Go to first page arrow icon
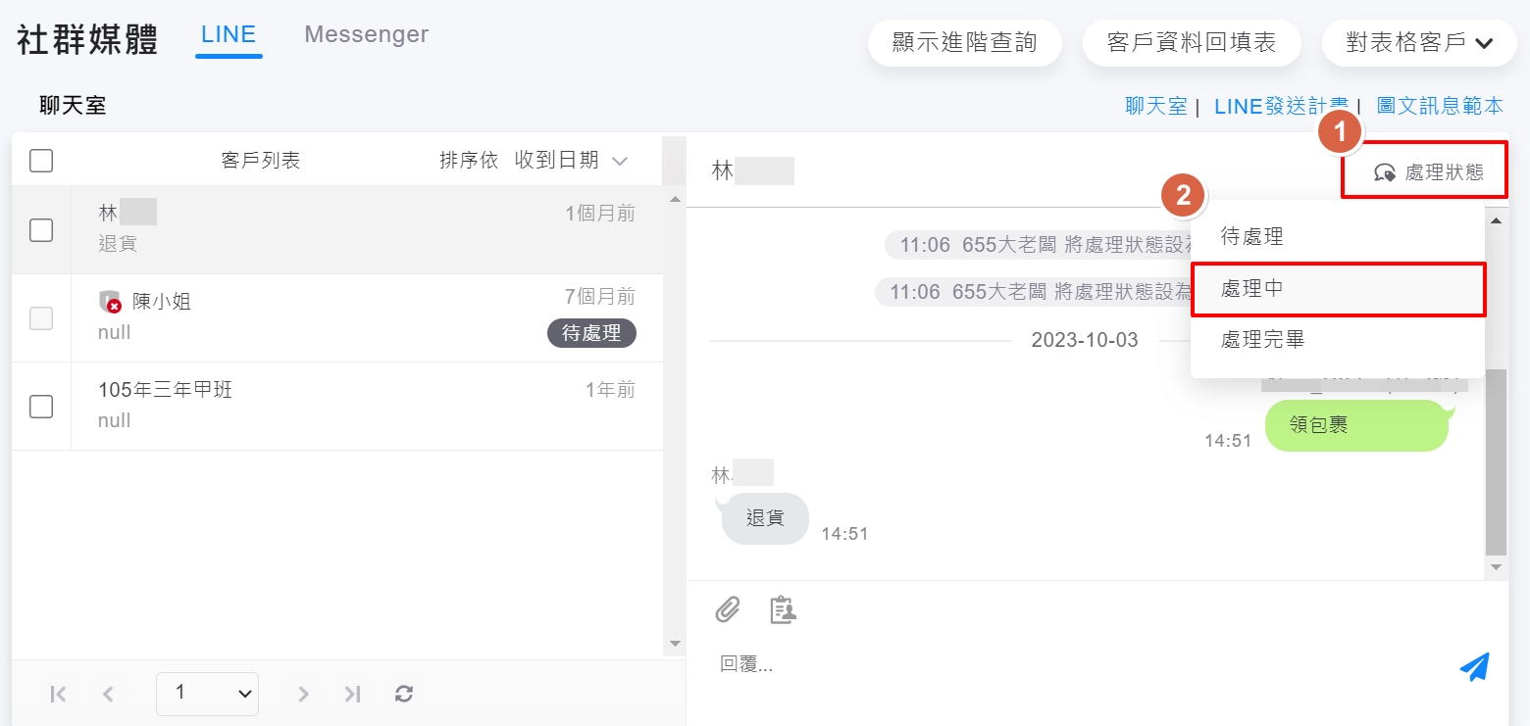 pos(58,694)
